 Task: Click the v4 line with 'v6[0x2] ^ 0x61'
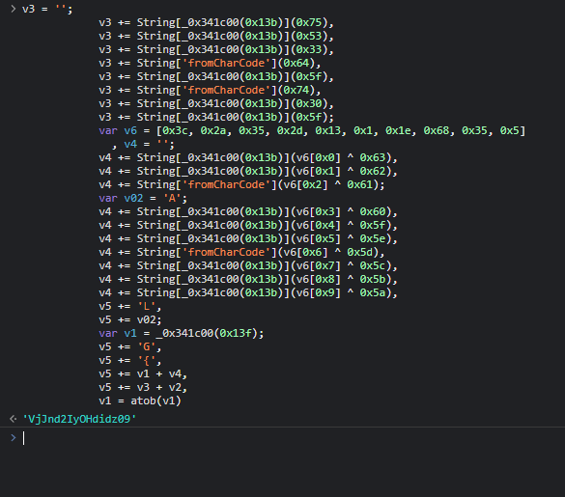tap(241, 184)
